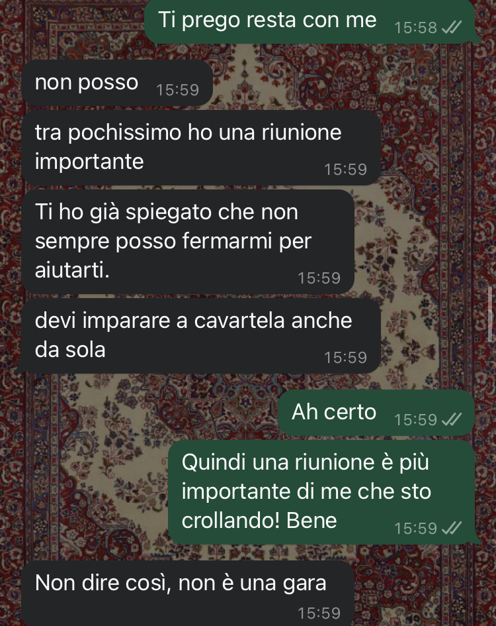The width and height of the screenshot is (496, 626).
Task: Tap the 15:59 timestamp on 'non posso'
Action: point(177,90)
